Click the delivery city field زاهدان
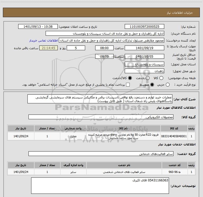 (x=144, y=71)
